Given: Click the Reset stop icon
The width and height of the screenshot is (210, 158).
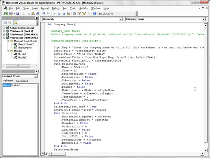Looking at the screenshot, I should (x=64, y=13).
